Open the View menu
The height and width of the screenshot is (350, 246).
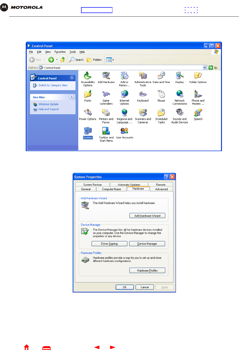pos(48,52)
